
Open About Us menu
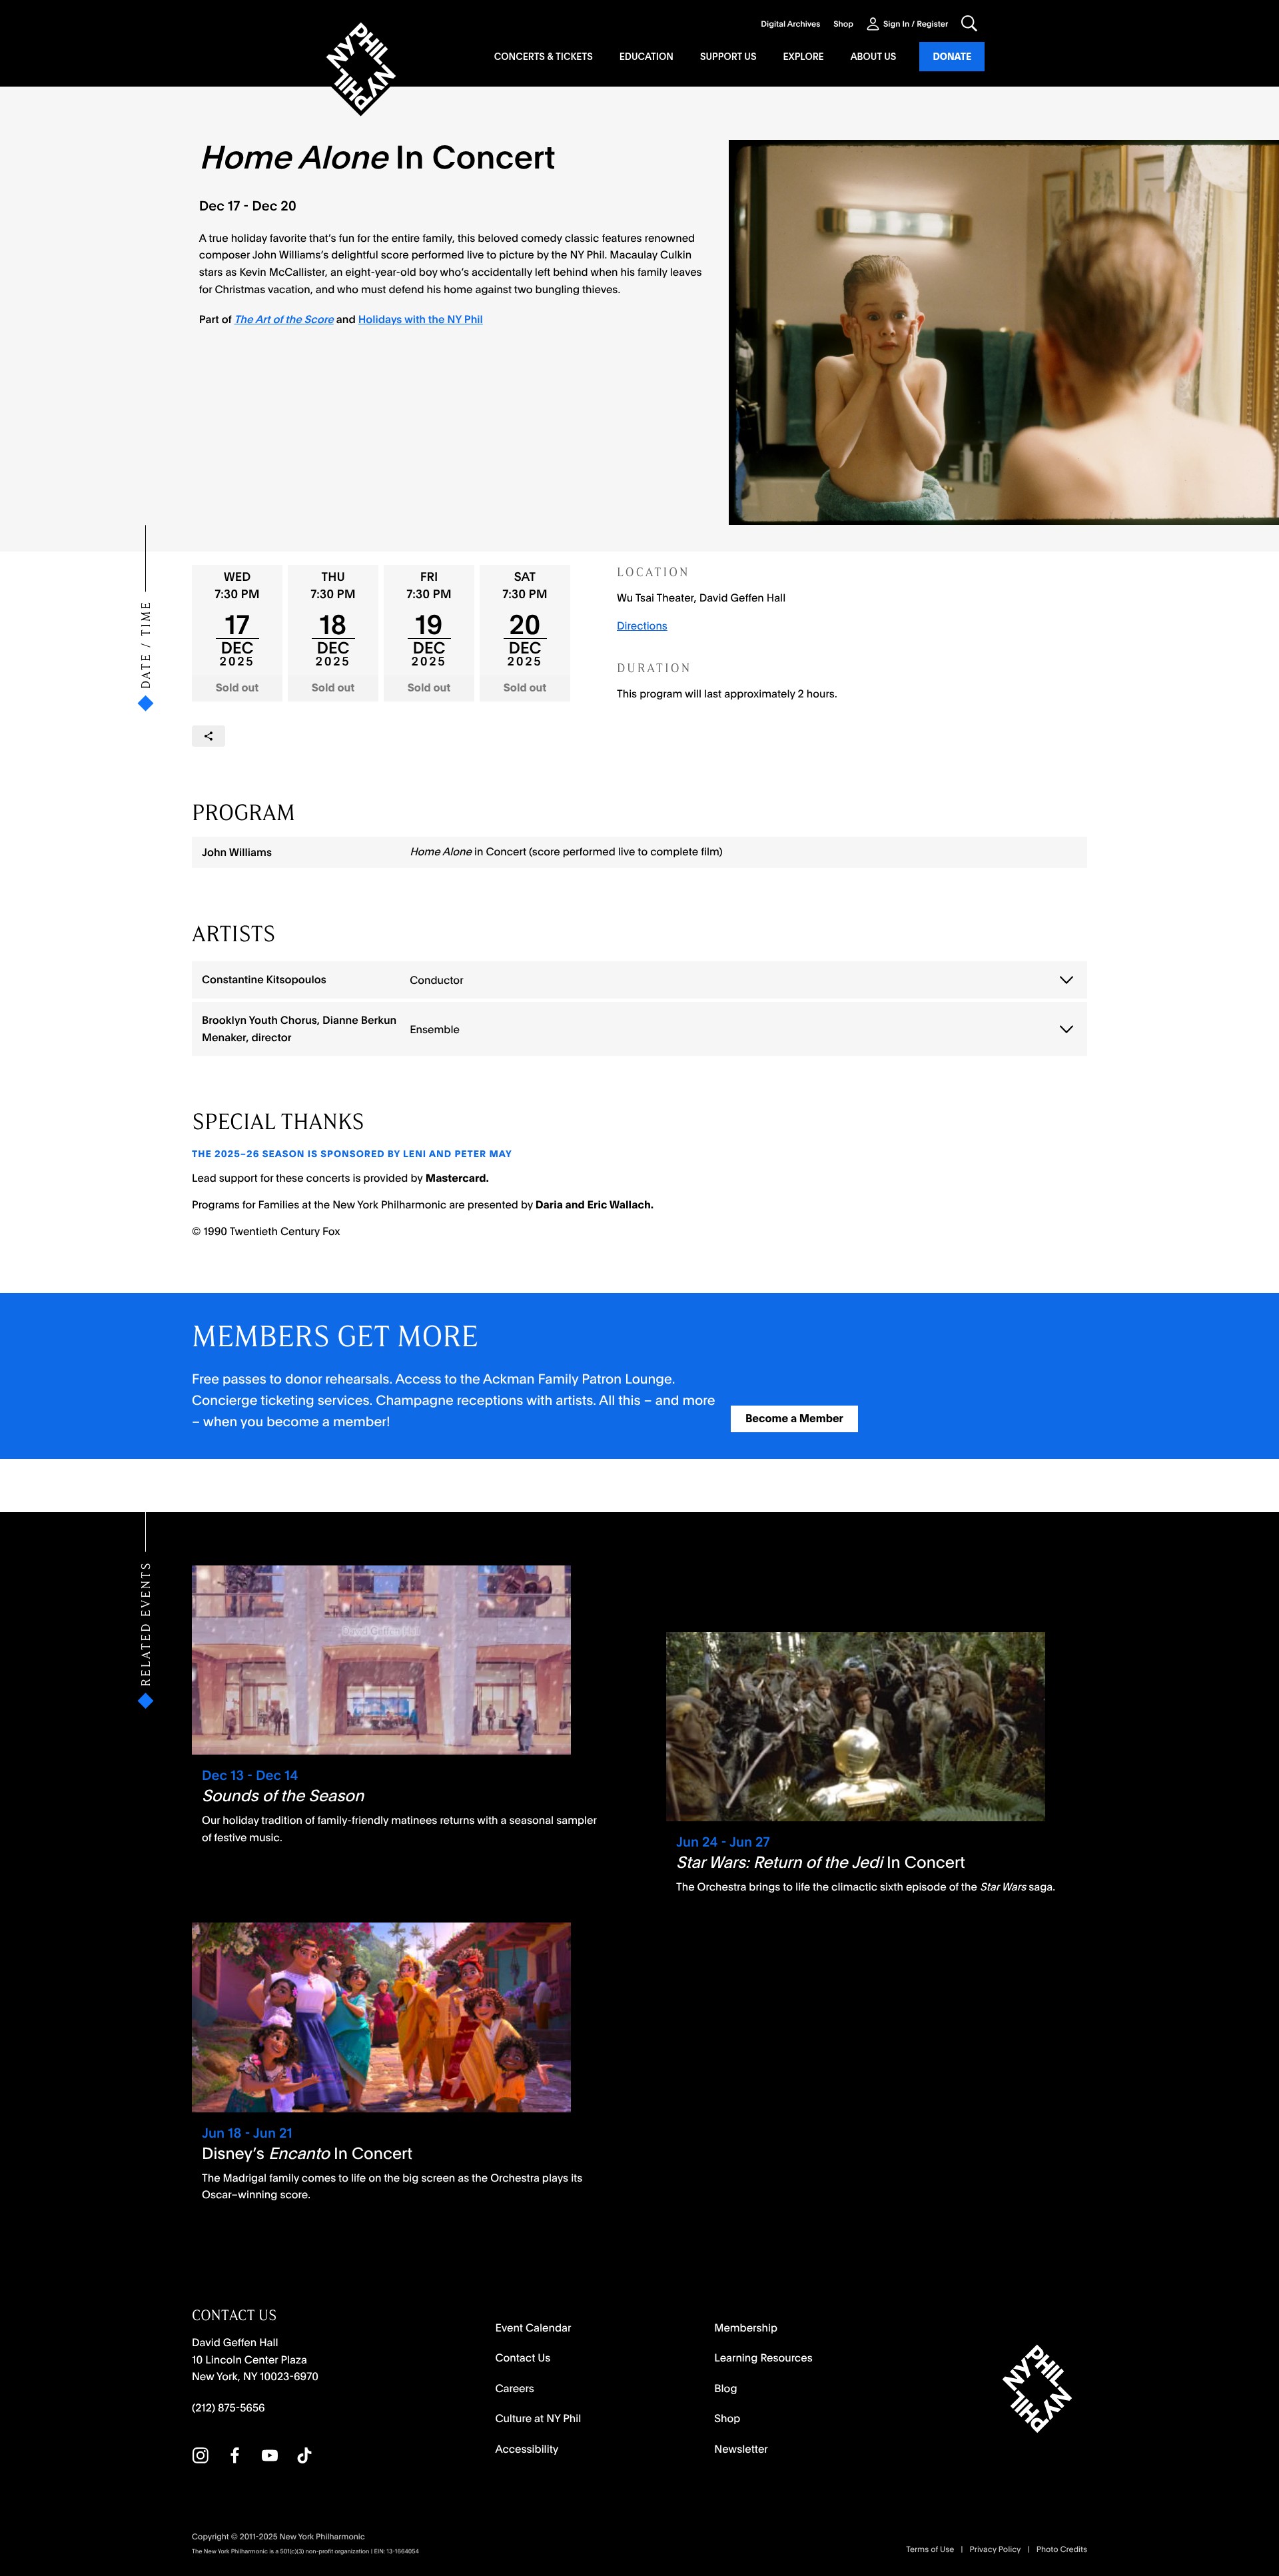click(873, 57)
